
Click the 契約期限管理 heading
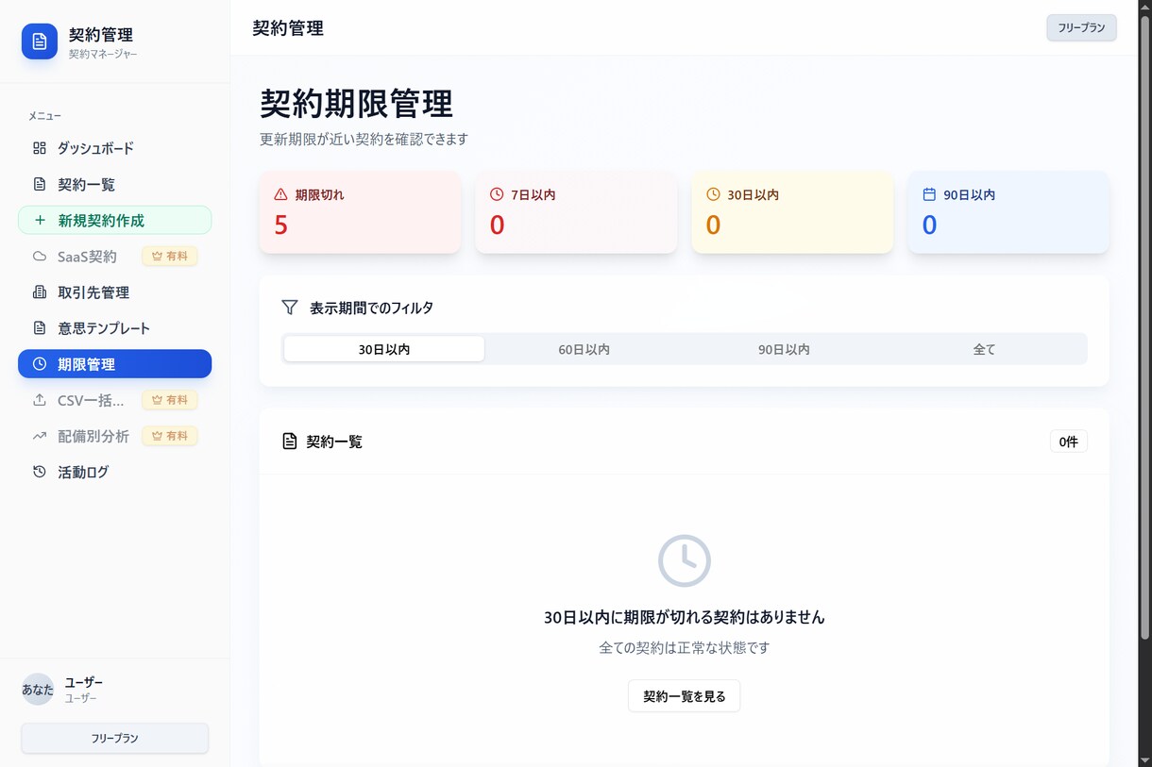tap(357, 103)
